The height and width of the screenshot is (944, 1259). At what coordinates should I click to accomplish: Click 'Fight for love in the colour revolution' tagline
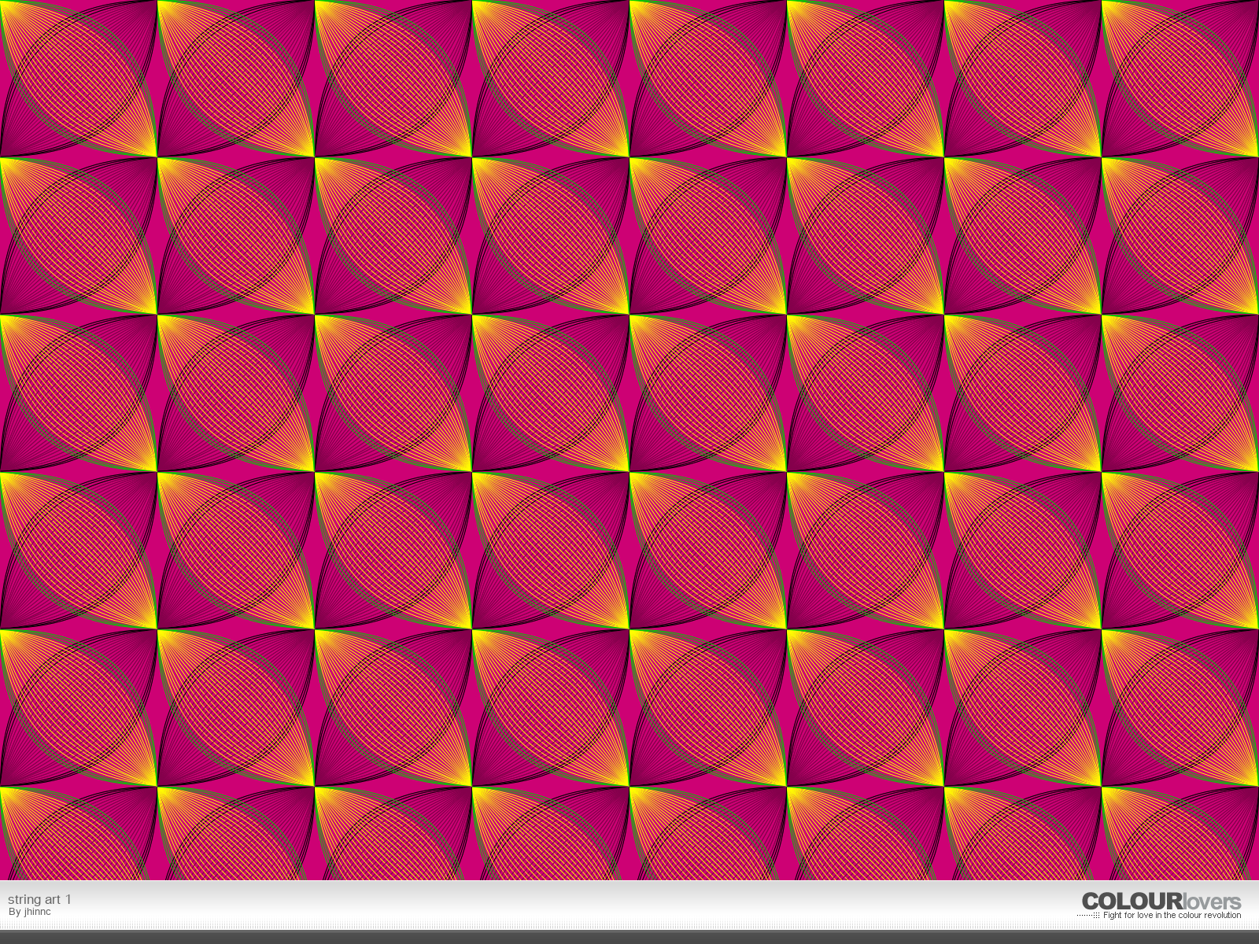pyautogui.click(x=1172, y=916)
